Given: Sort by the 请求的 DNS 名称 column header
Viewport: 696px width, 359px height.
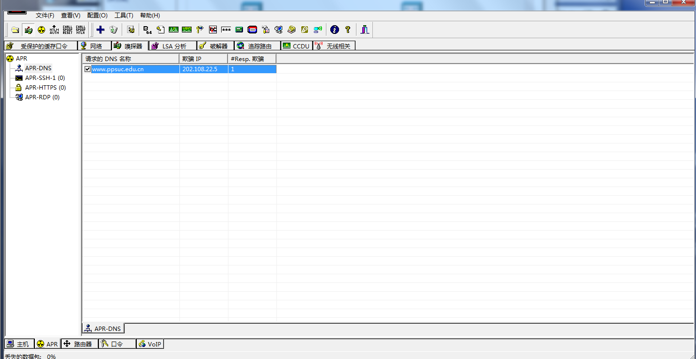Looking at the screenshot, I should (131, 59).
